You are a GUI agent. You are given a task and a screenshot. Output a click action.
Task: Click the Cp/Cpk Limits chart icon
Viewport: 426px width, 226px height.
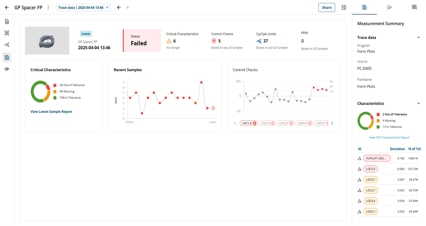click(x=259, y=41)
